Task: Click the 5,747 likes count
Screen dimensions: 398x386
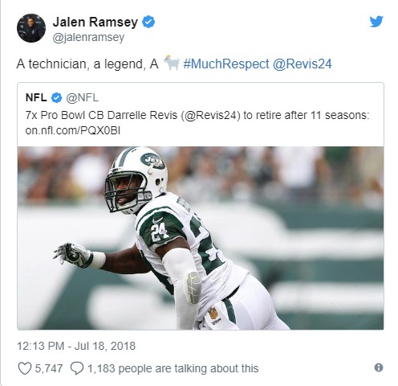Action: (49, 368)
